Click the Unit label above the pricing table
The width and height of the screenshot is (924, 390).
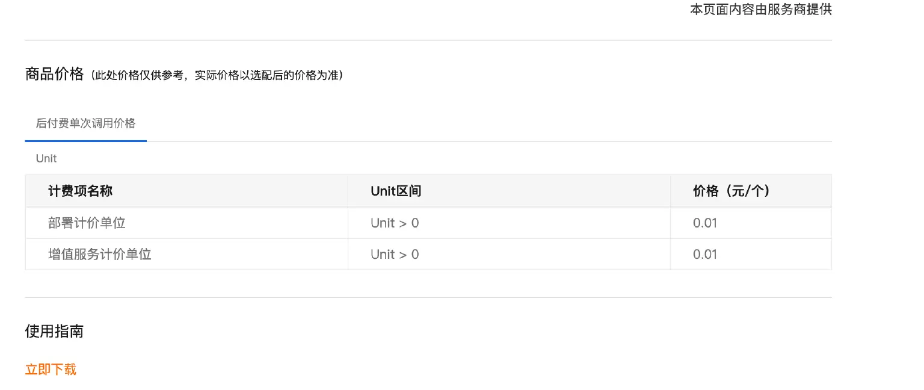[x=46, y=158]
